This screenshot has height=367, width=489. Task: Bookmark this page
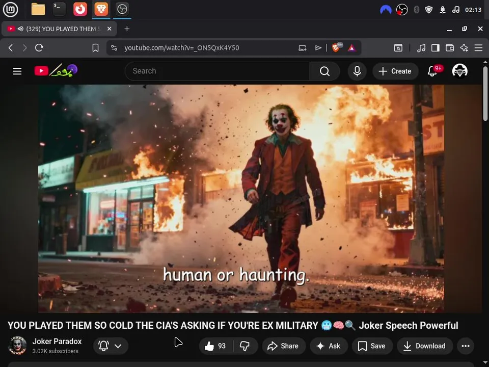tap(95, 48)
